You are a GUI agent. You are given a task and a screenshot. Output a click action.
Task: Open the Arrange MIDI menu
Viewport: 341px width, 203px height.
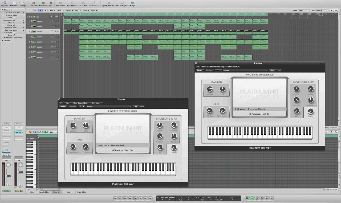pos(77,10)
